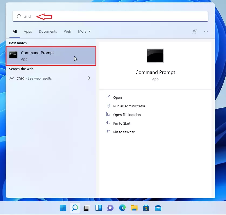Click Pin to Start

point(122,124)
